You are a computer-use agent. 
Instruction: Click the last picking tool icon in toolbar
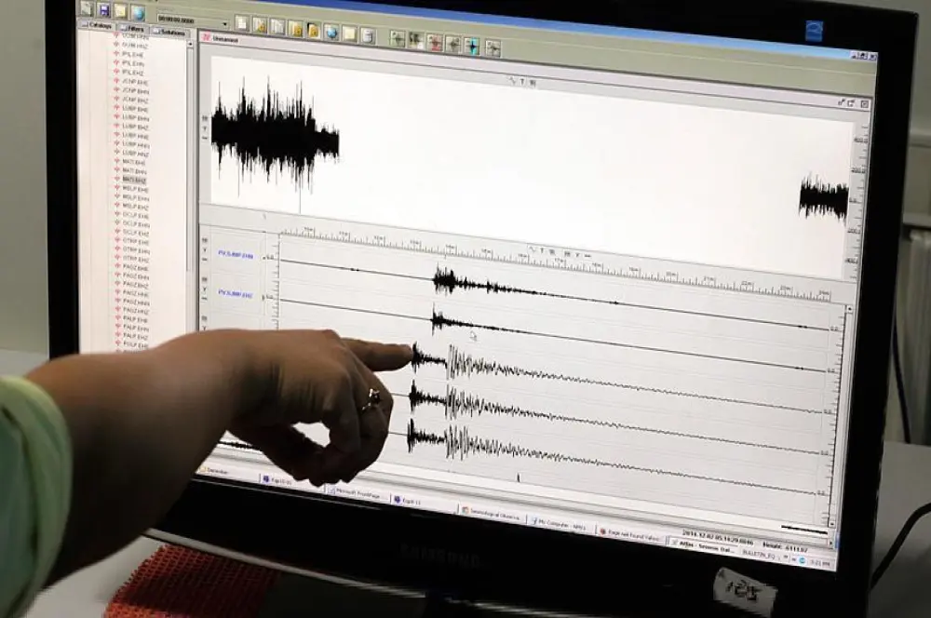click(492, 47)
